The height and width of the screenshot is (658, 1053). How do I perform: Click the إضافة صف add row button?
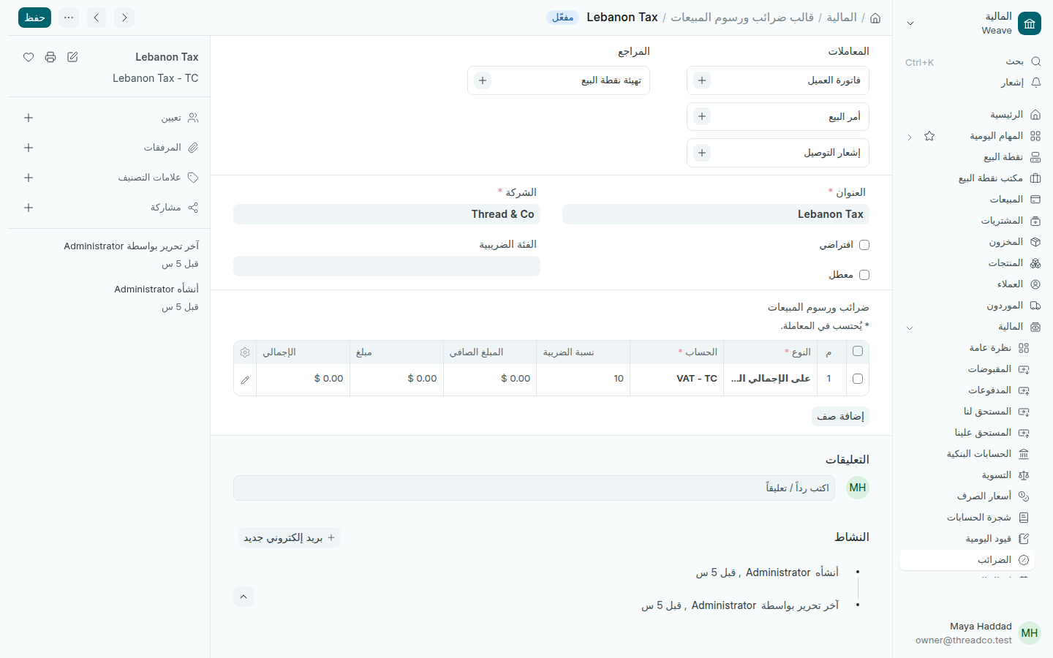coord(841,416)
